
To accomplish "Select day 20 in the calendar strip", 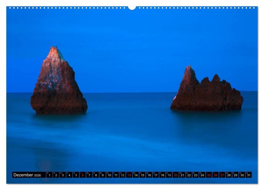I will click(x=176, y=175).
